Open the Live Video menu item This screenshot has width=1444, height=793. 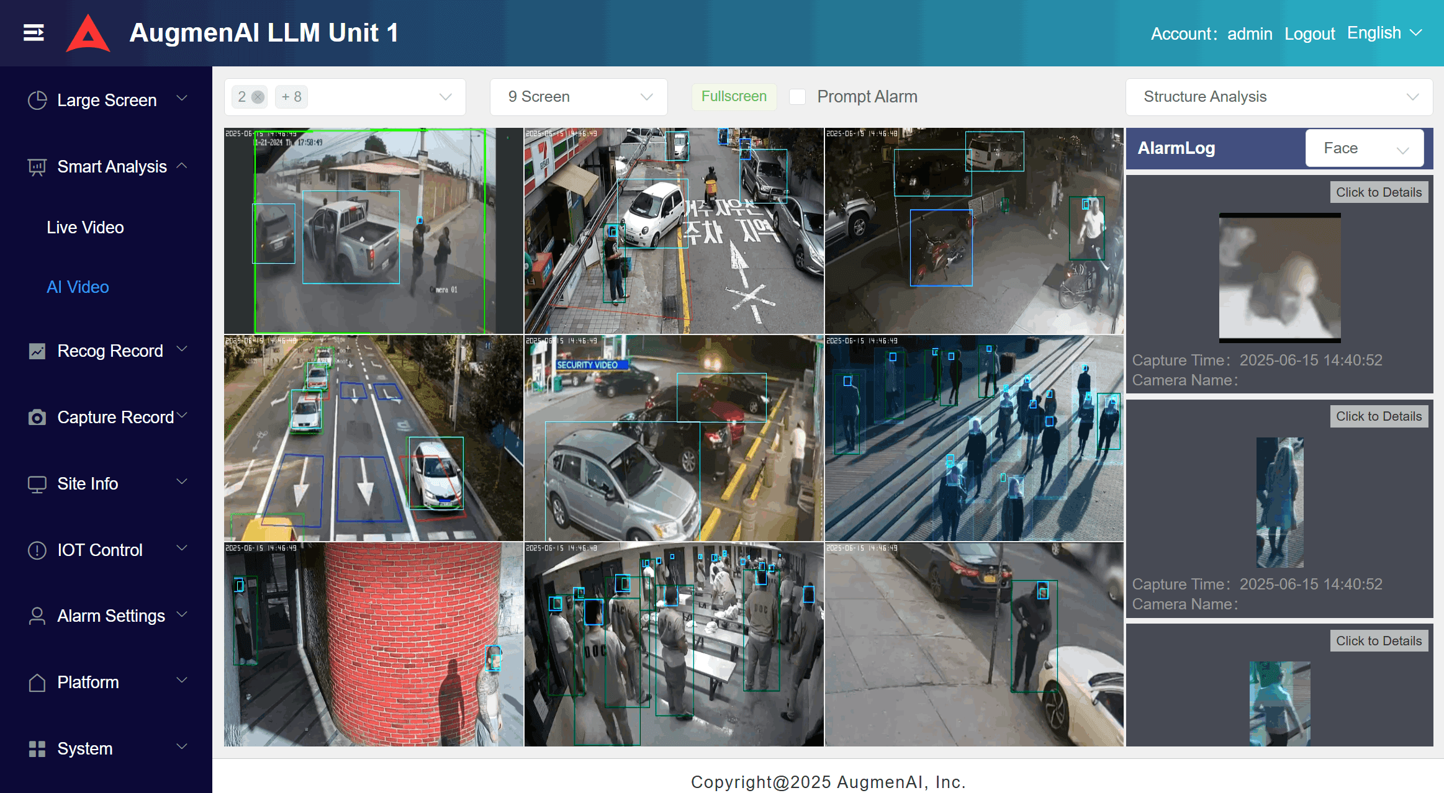(86, 228)
